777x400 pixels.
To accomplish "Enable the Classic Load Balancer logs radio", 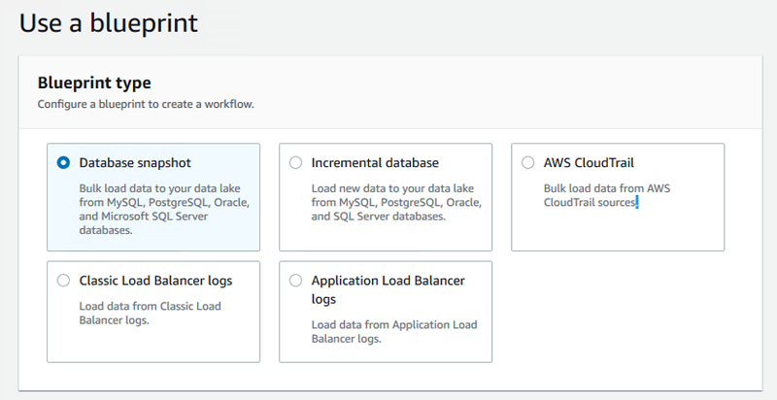I will pos(64,281).
